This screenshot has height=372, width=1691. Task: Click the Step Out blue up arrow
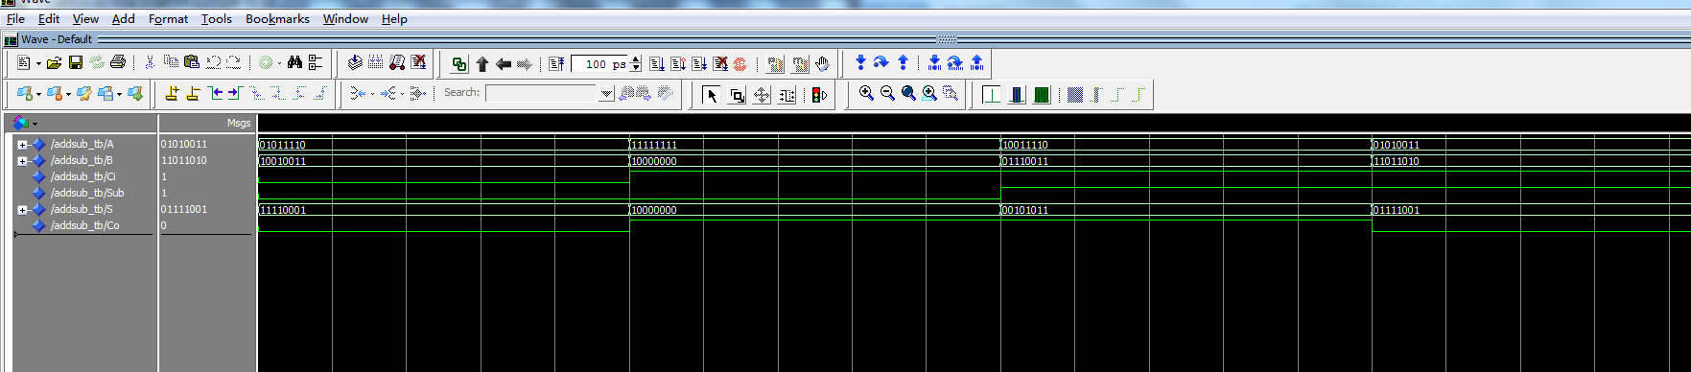903,63
